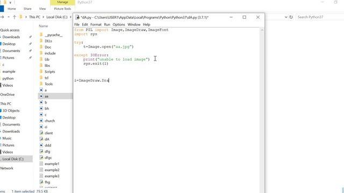
Task: Maximize the IDLE editor window
Action: [244, 17]
